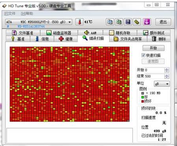Select the 错误扫描 tab
The image size is (177, 146).
[93, 38]
